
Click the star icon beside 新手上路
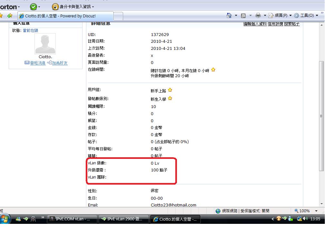coord(170,90)
